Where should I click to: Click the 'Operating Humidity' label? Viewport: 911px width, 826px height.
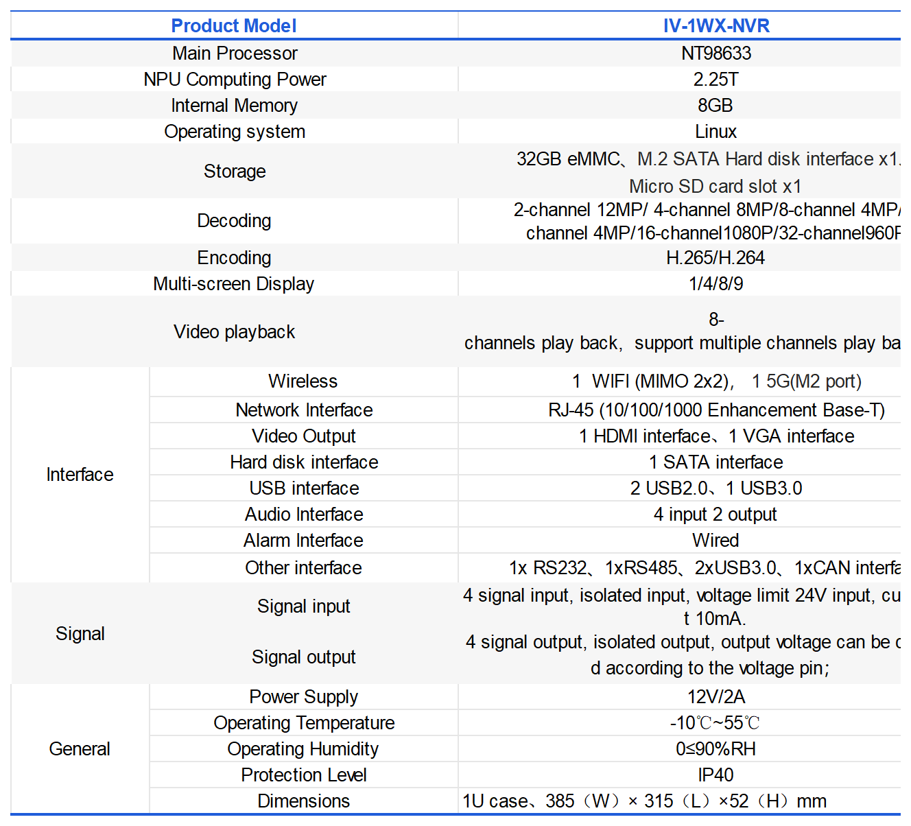pos(303,749)
